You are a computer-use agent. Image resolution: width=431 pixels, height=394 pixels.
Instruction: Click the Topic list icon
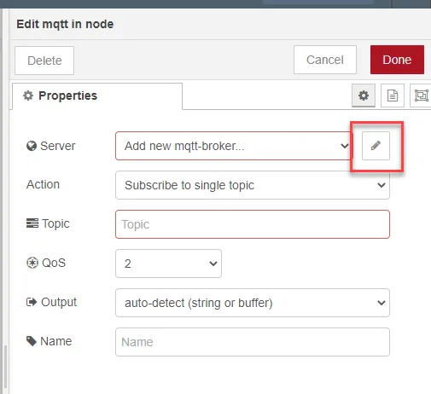pos(32,223)
